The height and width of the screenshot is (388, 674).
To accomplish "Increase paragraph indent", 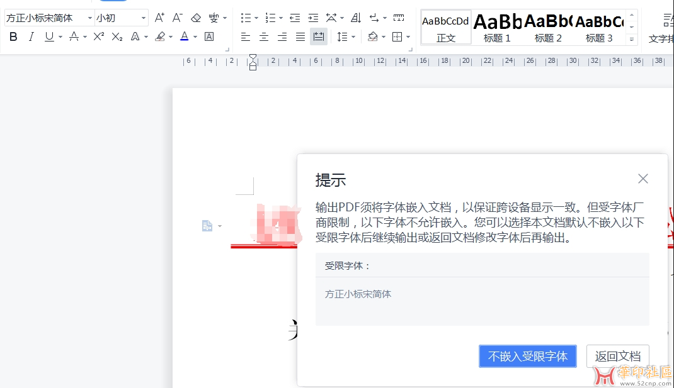I will tap(313, 18).
